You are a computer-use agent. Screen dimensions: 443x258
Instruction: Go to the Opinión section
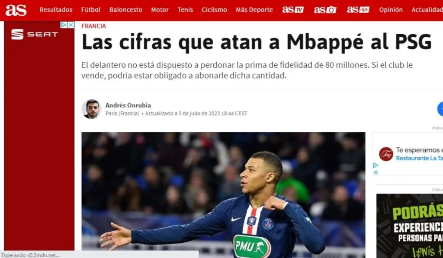(391, 10)
